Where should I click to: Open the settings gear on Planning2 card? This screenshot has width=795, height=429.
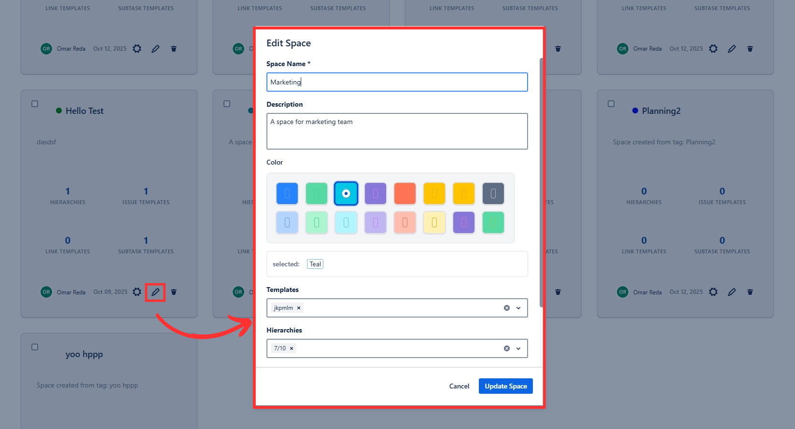click(713, 292)
